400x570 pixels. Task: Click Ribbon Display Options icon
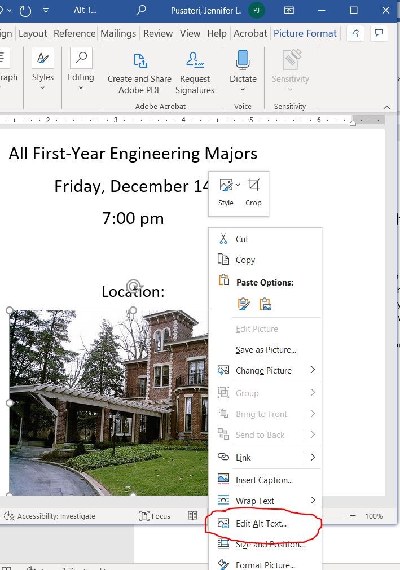(x=289, y=10)
